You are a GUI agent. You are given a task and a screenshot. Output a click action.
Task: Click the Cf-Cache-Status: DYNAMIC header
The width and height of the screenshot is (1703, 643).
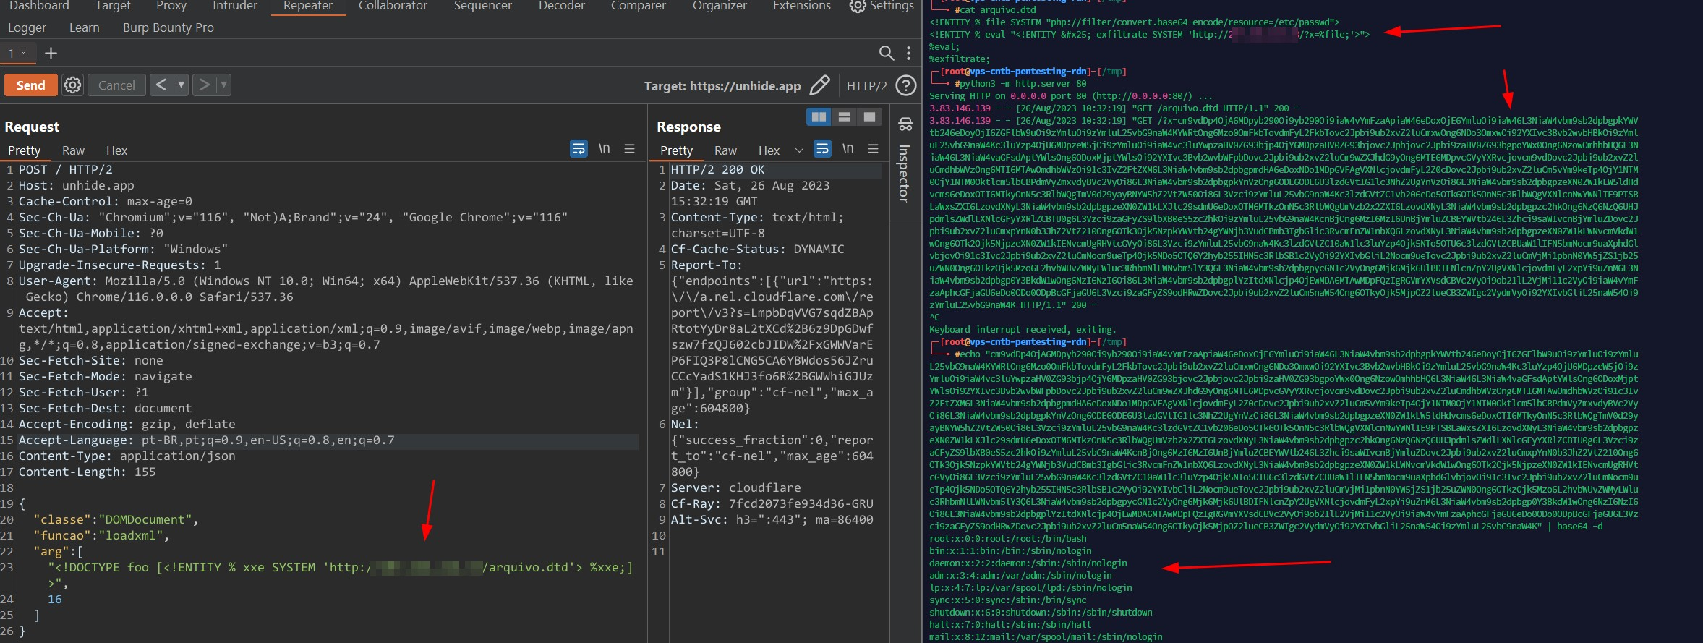pyautogui.click(x=757, y=250)
